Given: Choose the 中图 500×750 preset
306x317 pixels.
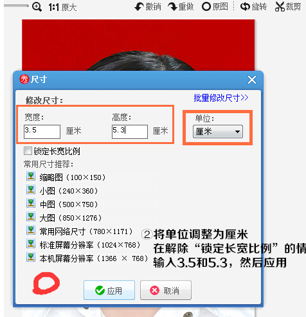Looking at the screenshot, I should click(x=62, y=204).
